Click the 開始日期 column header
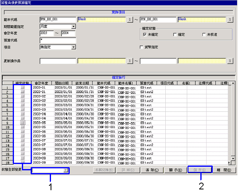This screenshot has height=193, width=239. 62,83
